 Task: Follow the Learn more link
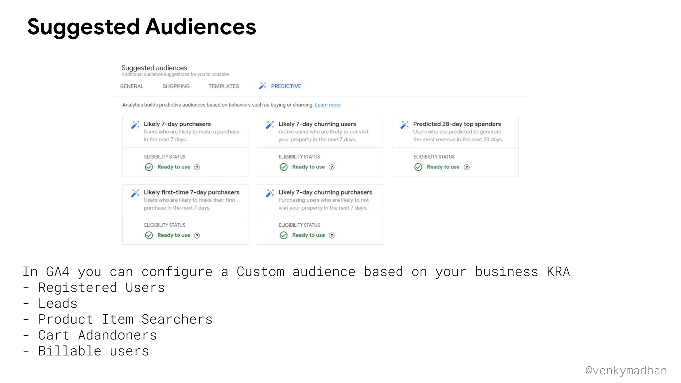pyautogui.click(x=328, y=105)
